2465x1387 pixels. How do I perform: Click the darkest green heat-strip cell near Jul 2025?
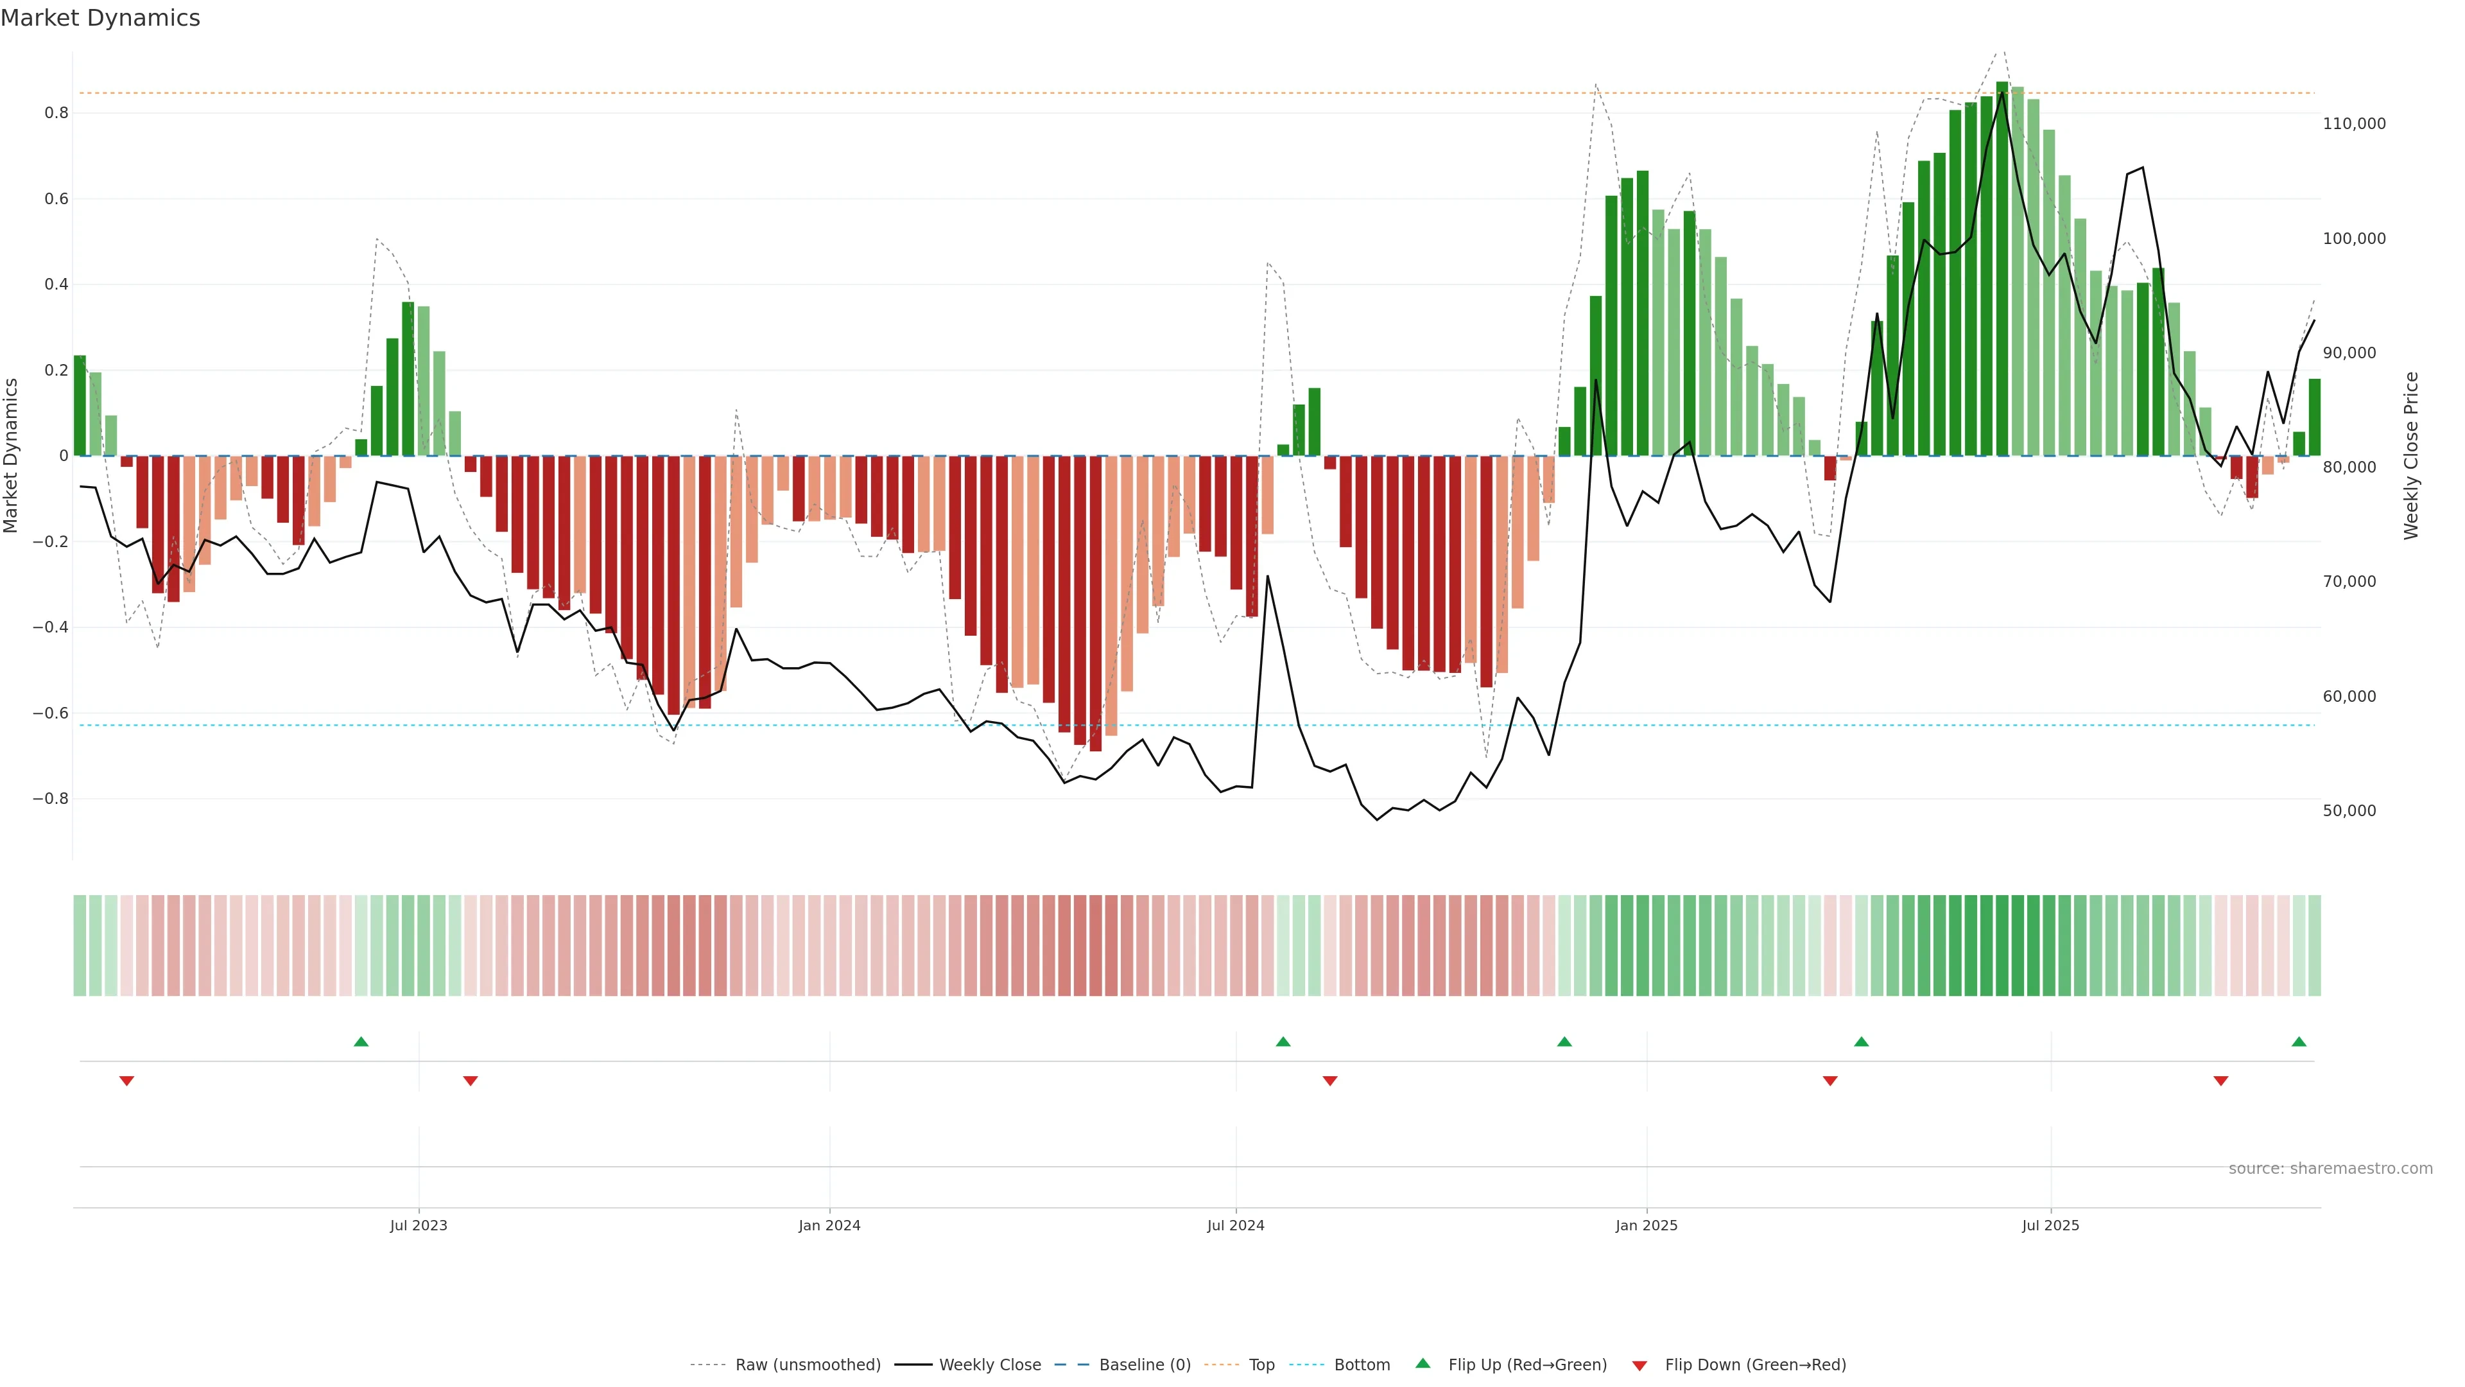[2002, 945]
